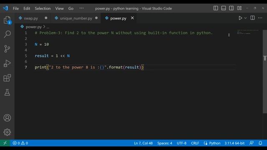Open the notifications bell
Viewport: 267px width, 150px height.
[260, 143]
